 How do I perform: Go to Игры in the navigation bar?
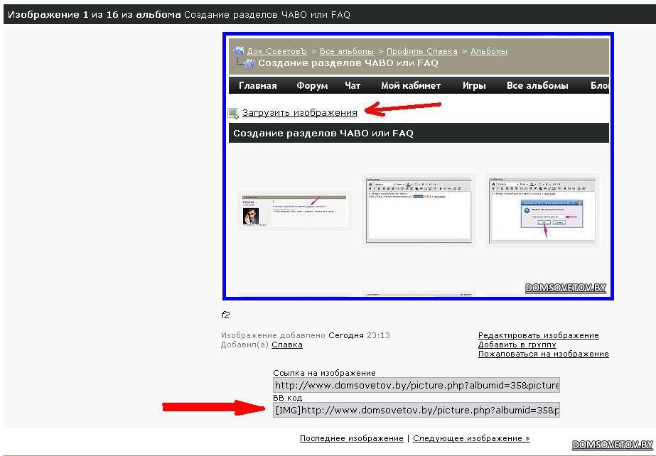(x=474, y=85)
